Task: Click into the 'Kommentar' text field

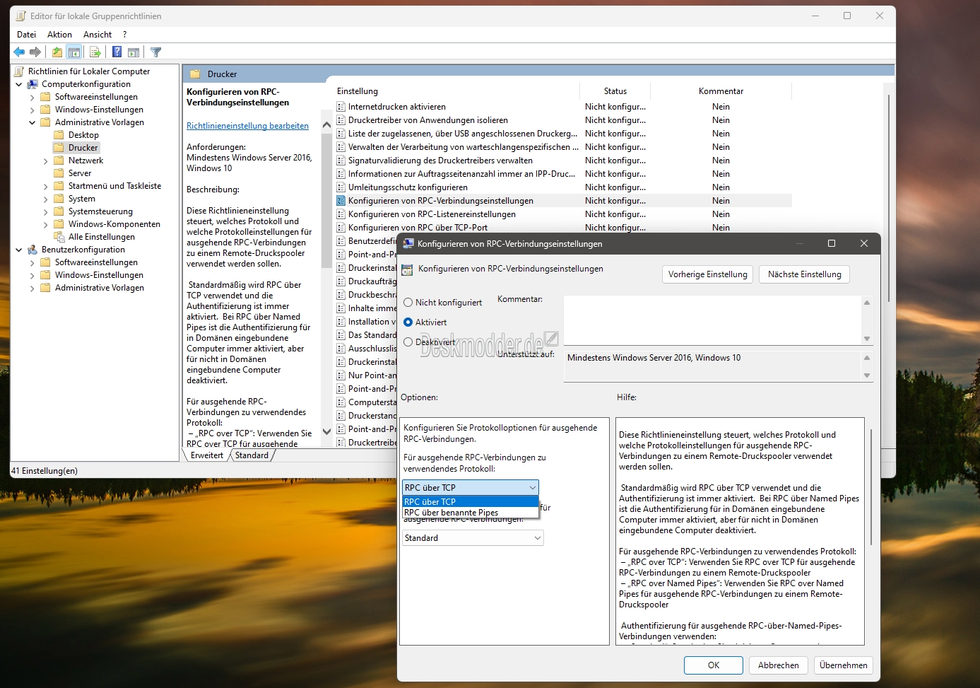Action: (713, 320)
